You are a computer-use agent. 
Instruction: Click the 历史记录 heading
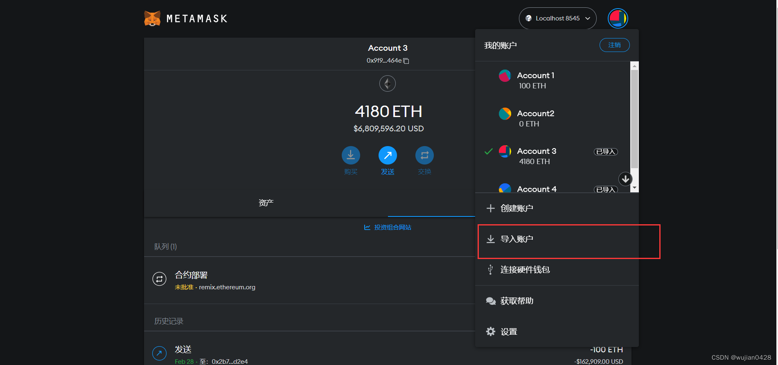click(169, 321)
